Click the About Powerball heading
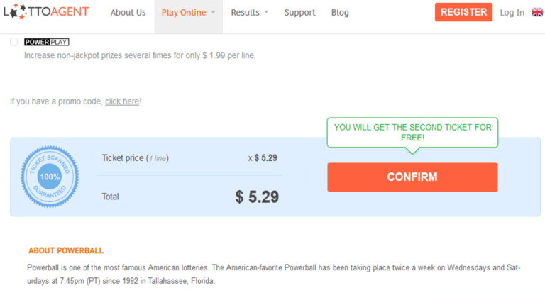The width and height of the screenshot is (545, 293). pos(66,250)
